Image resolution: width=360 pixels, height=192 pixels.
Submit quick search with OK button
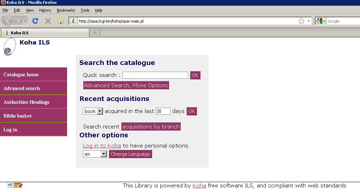195,75
